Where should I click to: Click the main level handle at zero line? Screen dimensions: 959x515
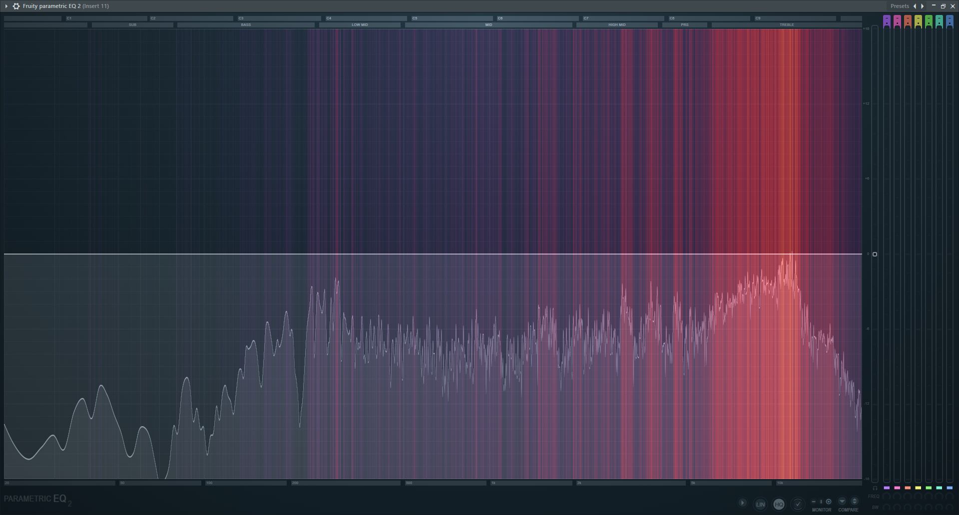click(875, 255)
